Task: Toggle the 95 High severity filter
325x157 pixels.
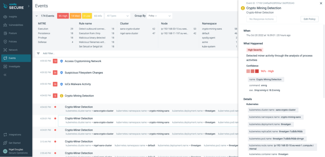Action: [x=63, y=16]
